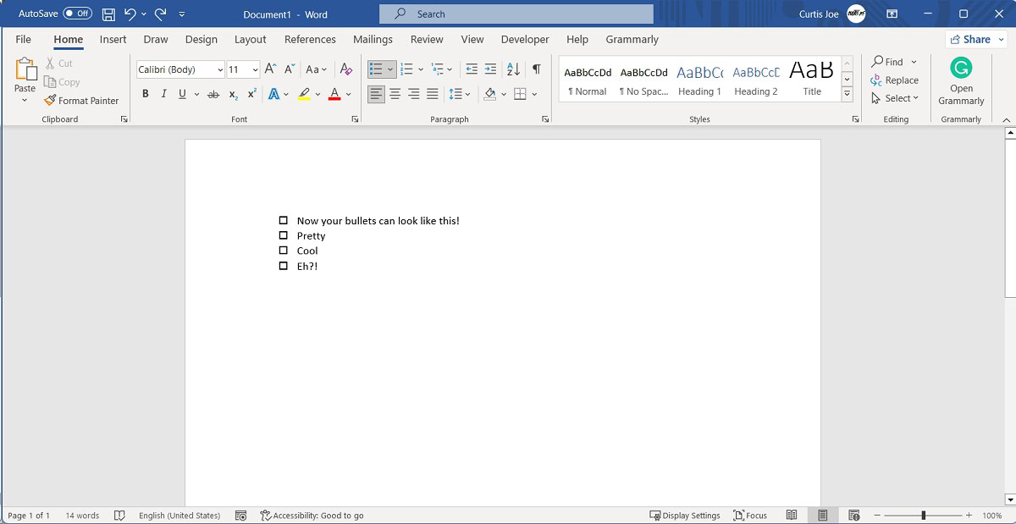This screenshot has width=1016, height=524.
Task: Toggle the AutoSave switch
Action: click(x=78, y=14)
